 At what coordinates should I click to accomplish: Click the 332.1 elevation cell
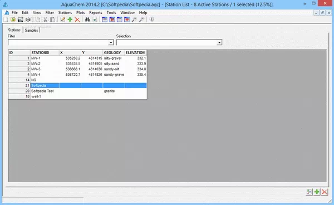(x=136, y=58)
